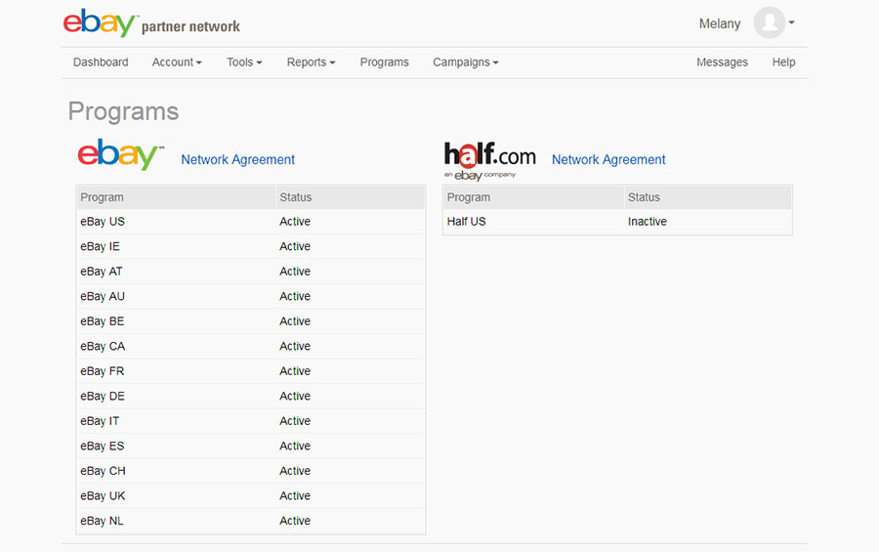Image resolution: width=879 pixels, height=552 pixels.
Task: Open half.com Network Agreement link
Action: click(608, 160)
